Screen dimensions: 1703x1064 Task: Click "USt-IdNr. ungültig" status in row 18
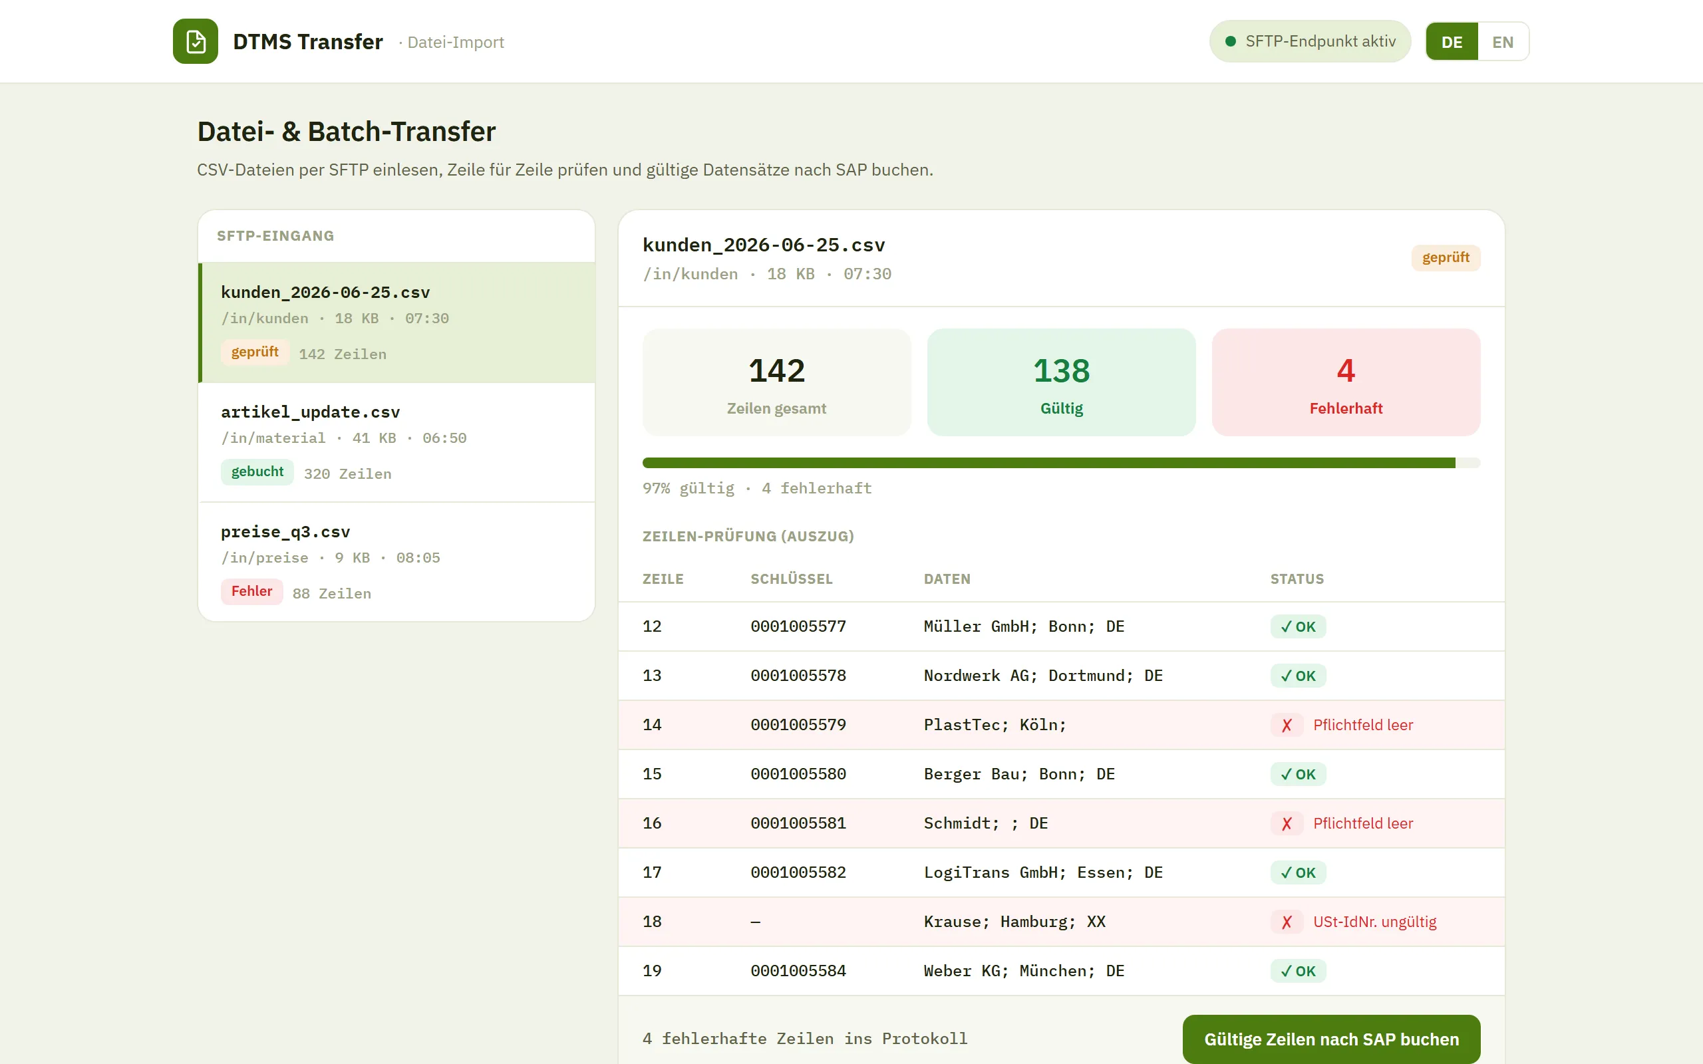point(1374,922)
